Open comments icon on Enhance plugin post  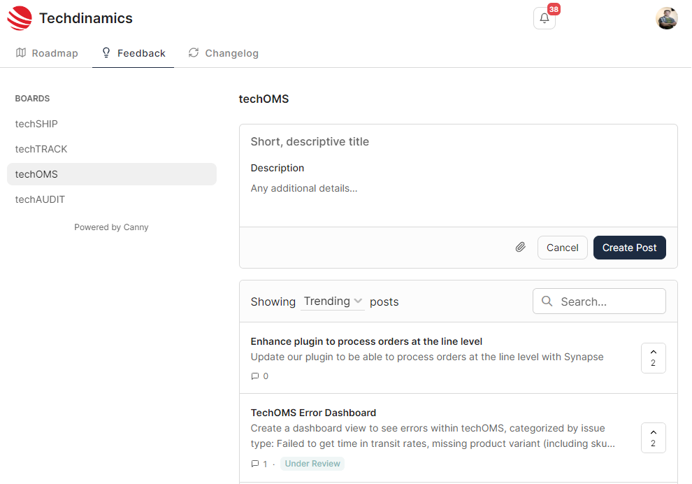[x=255, y=376]
